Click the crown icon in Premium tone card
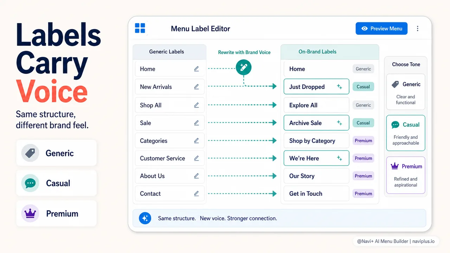Viewport: 450px width, 253px height. [x=394, y=166]
